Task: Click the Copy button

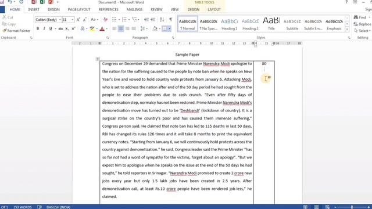Action: (9, 24)
